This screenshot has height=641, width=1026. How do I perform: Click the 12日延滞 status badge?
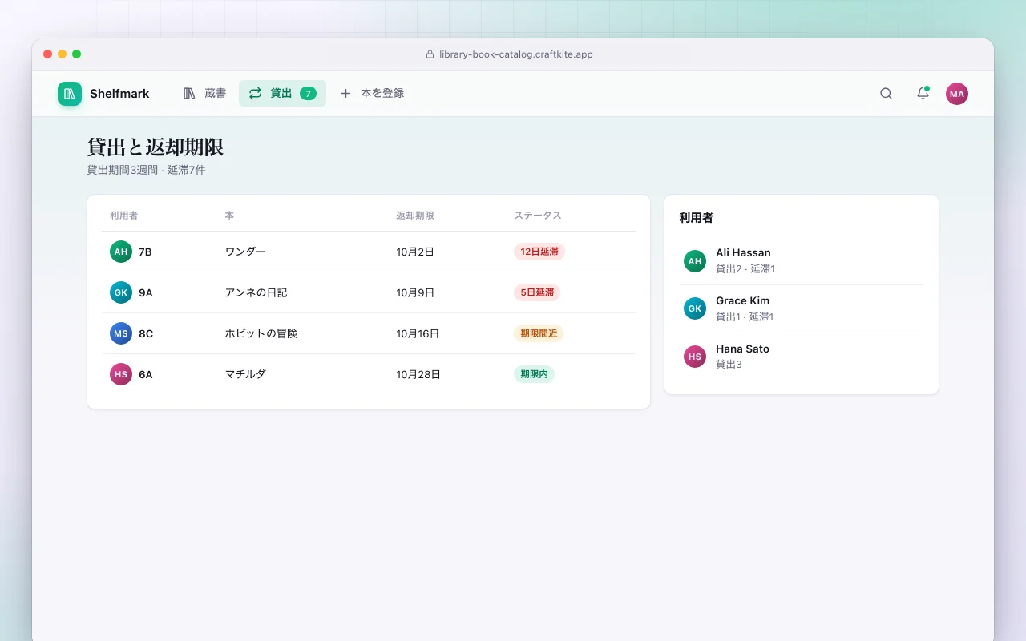click(539, 252)
